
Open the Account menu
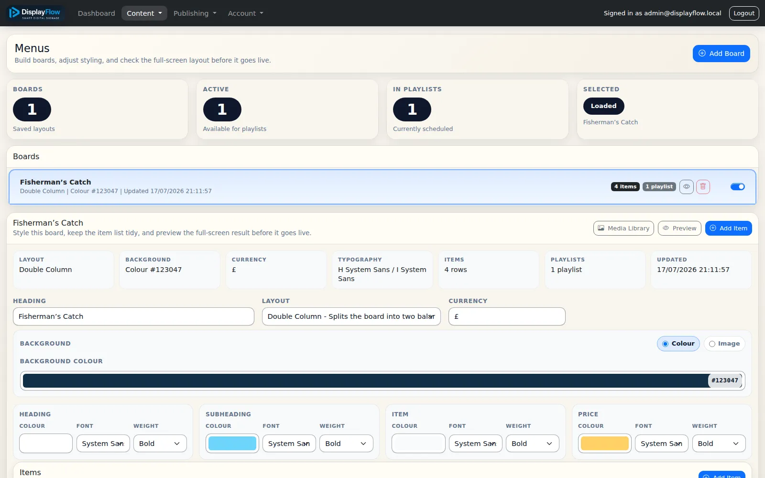point(245,13)
